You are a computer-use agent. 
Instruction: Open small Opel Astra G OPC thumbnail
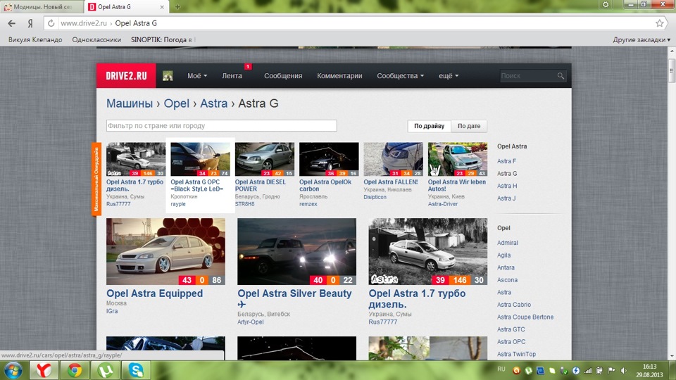coord(200,160)
